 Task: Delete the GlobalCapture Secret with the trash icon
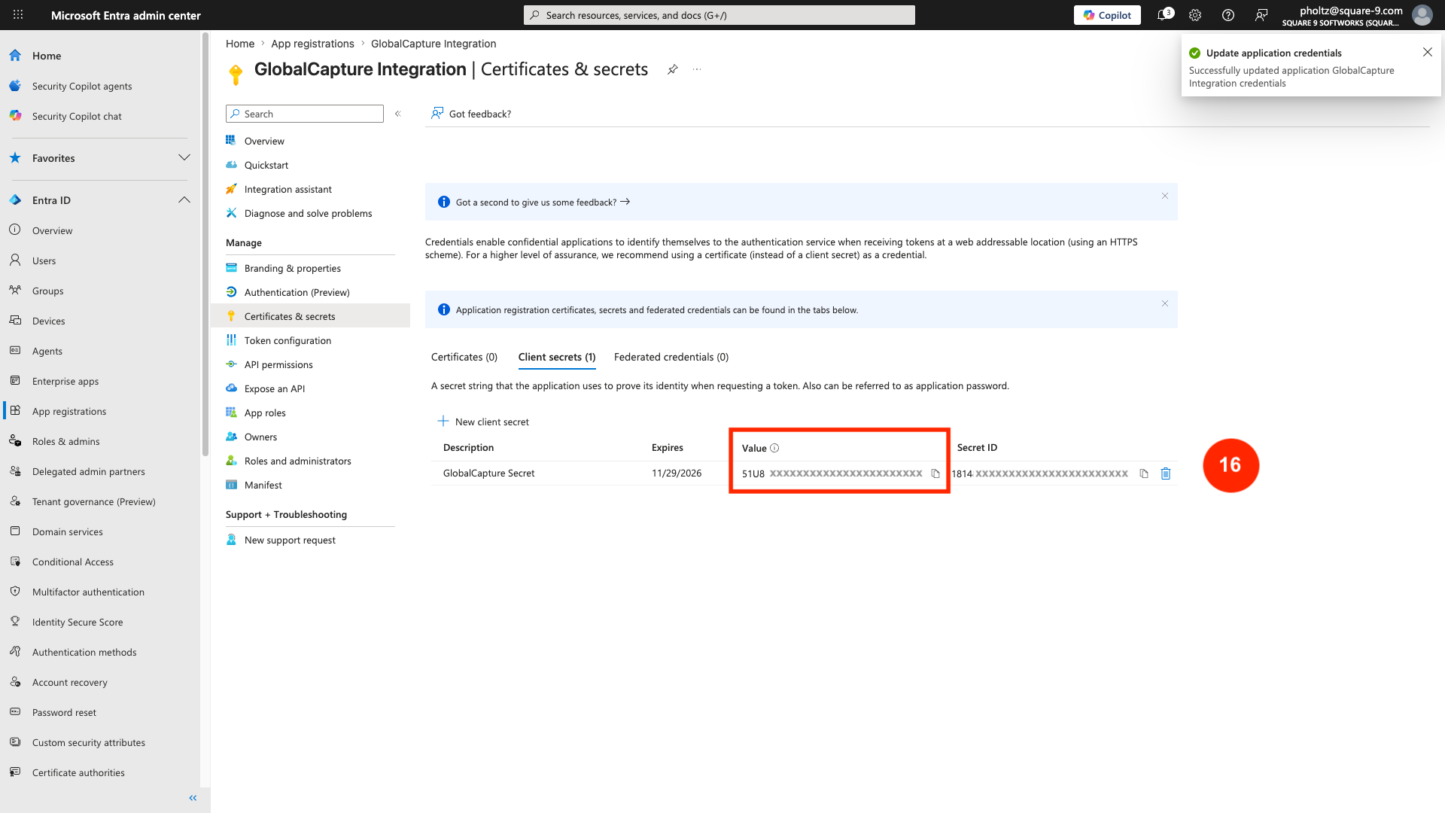(1166, 473)
